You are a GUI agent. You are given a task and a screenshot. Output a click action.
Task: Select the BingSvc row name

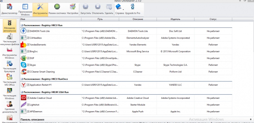pyautogui.click(x=34, y=52)
